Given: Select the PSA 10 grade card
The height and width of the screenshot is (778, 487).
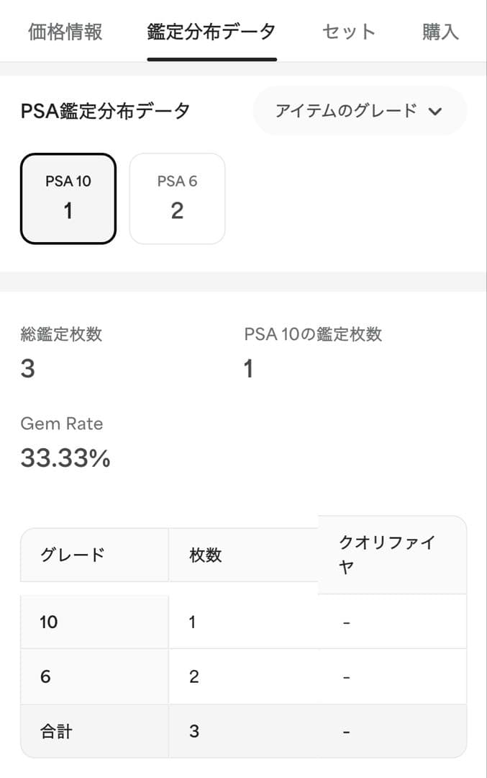Looking at the screenshot, I should [x=68, y=198].
